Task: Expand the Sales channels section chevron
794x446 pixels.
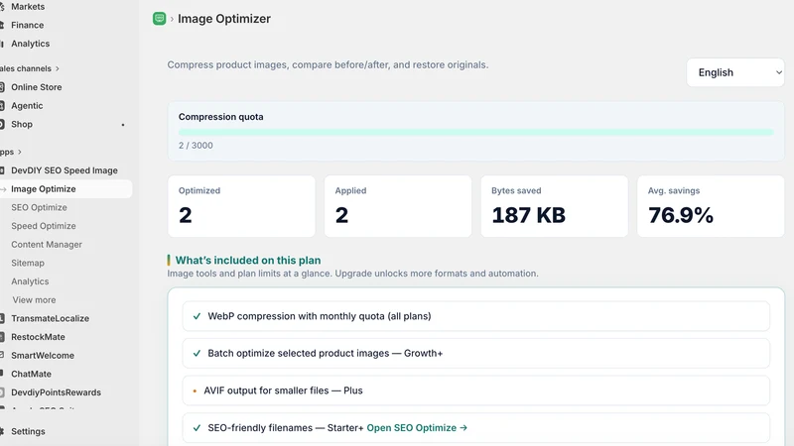Action: (58, 68)
